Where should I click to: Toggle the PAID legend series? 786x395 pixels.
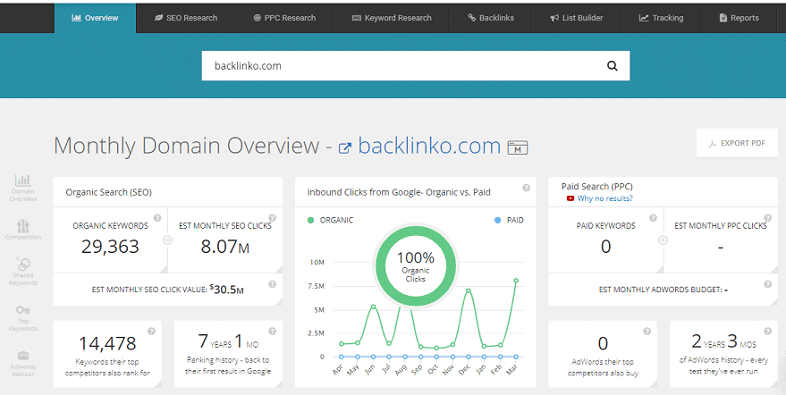509,220
